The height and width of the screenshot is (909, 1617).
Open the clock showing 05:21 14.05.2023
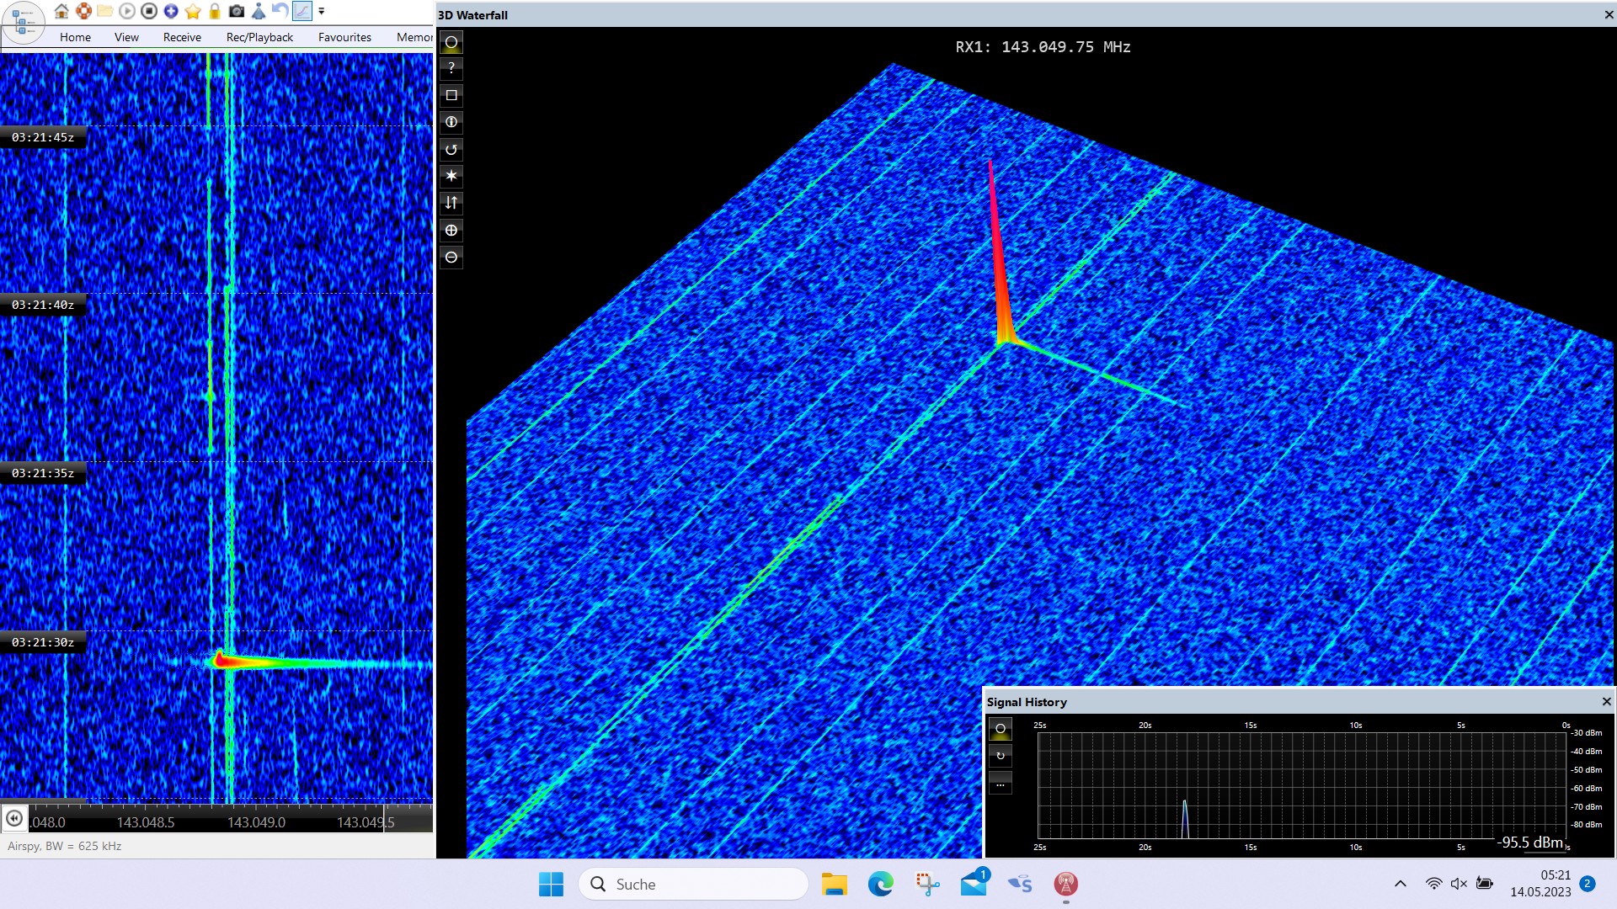1540,884
